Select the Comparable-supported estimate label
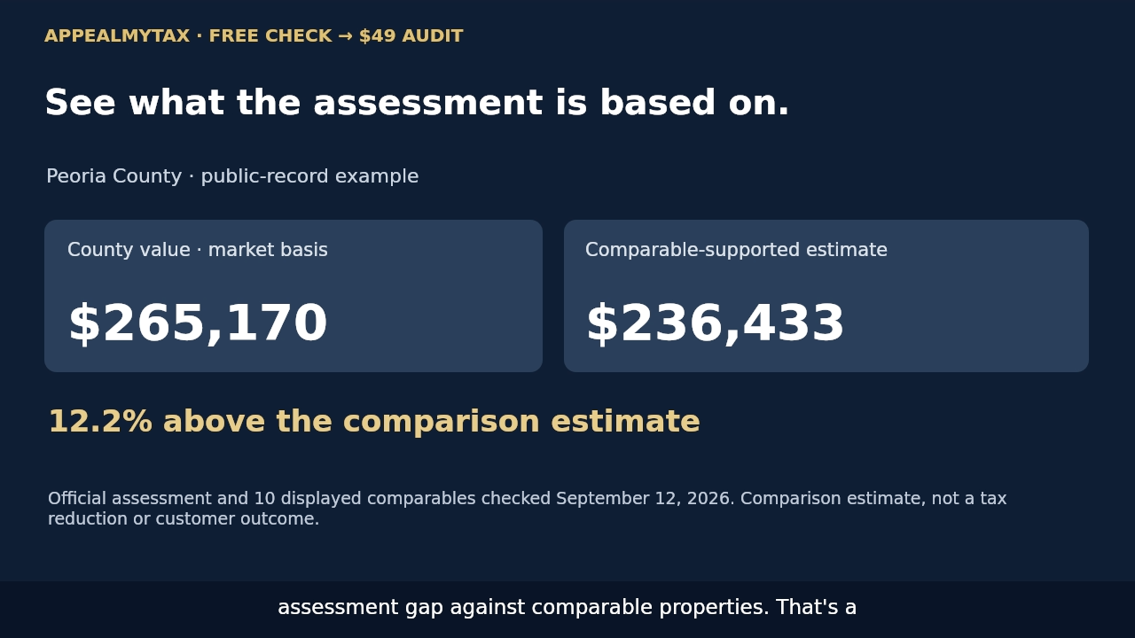 click(736, 251)
